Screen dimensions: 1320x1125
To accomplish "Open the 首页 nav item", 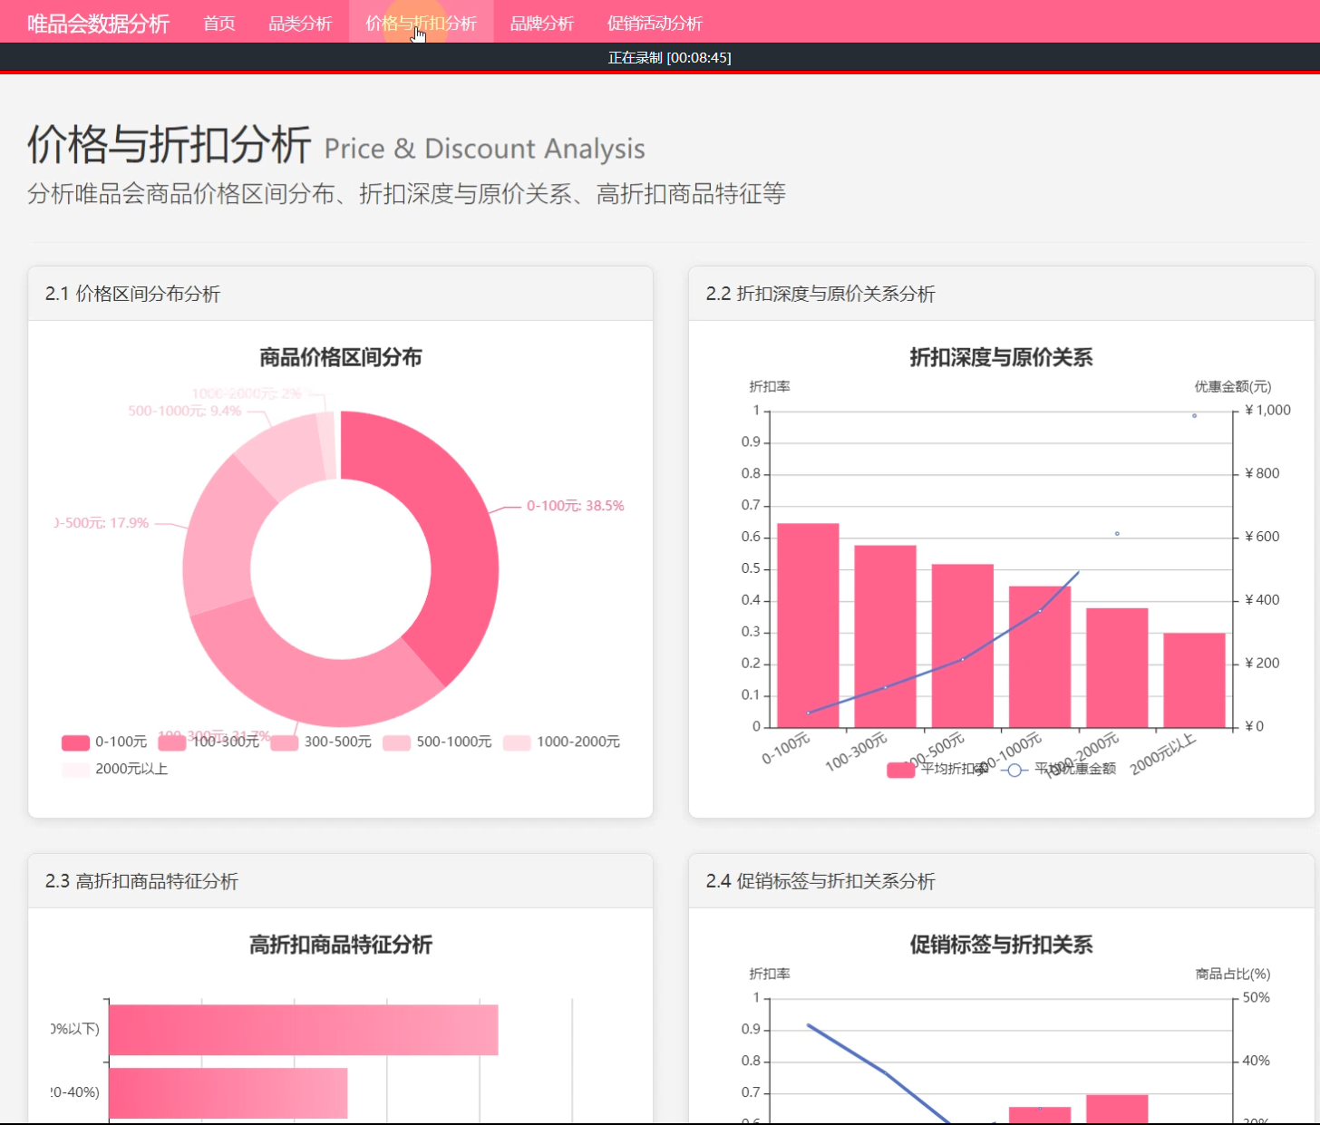I will click(219, 24).
